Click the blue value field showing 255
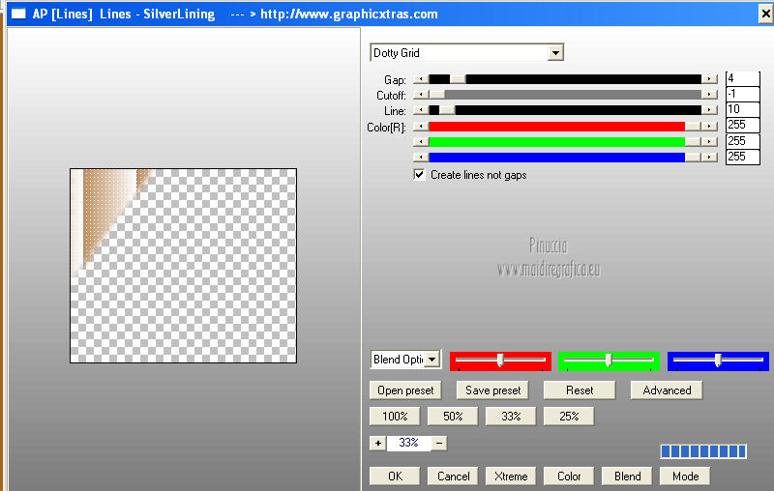774x491 pixels. click(x=742, y=157)
